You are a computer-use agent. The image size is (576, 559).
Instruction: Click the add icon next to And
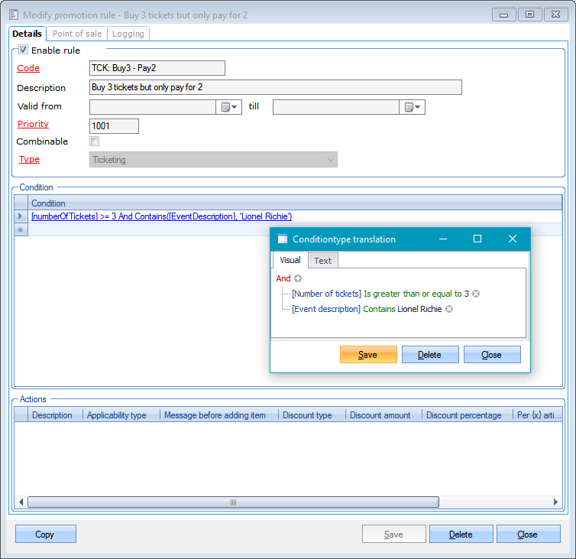298,279
